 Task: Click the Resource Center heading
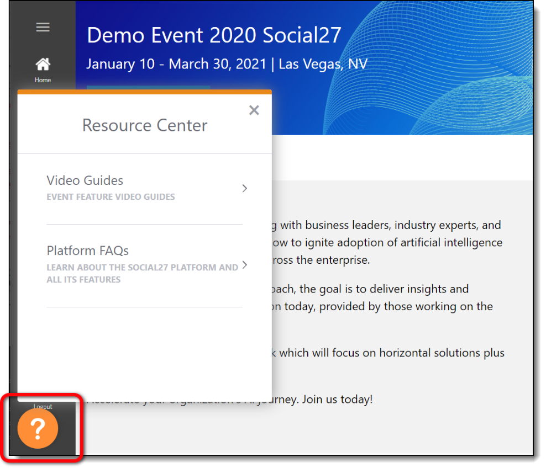(x=145, y=125)
